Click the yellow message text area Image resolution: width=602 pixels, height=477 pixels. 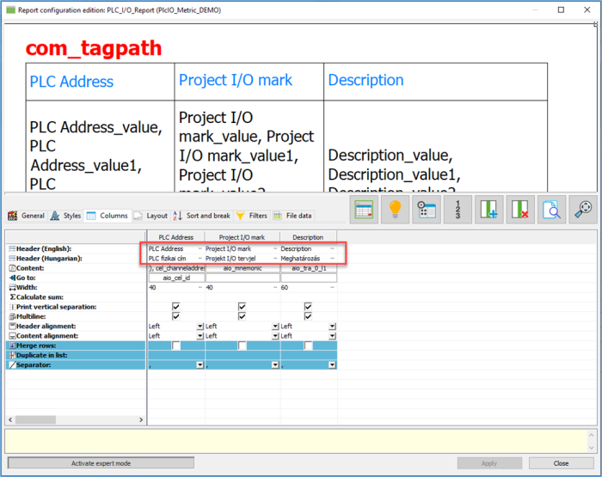point(297,441)
